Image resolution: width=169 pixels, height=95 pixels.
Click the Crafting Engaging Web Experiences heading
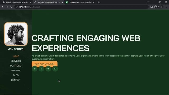coord(86,43)
